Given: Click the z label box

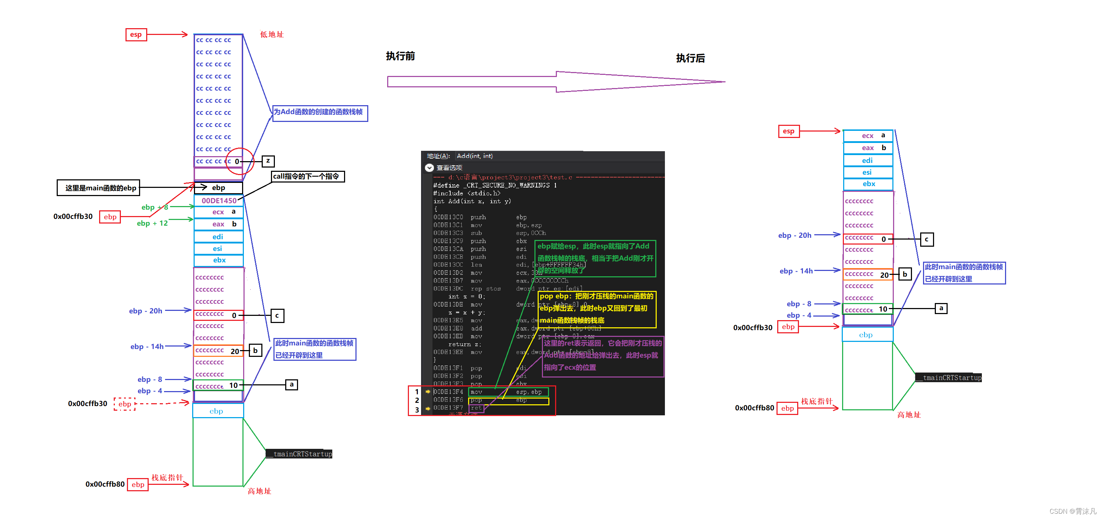Looking at the screenshot, I should point(268,161).
